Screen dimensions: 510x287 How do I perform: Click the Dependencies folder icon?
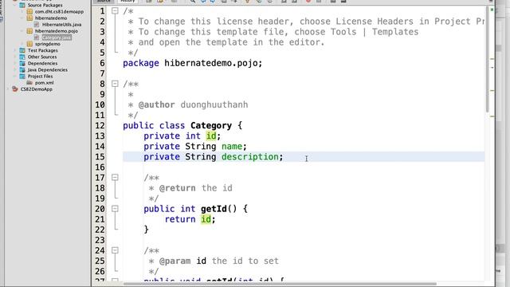coord(22,63)
